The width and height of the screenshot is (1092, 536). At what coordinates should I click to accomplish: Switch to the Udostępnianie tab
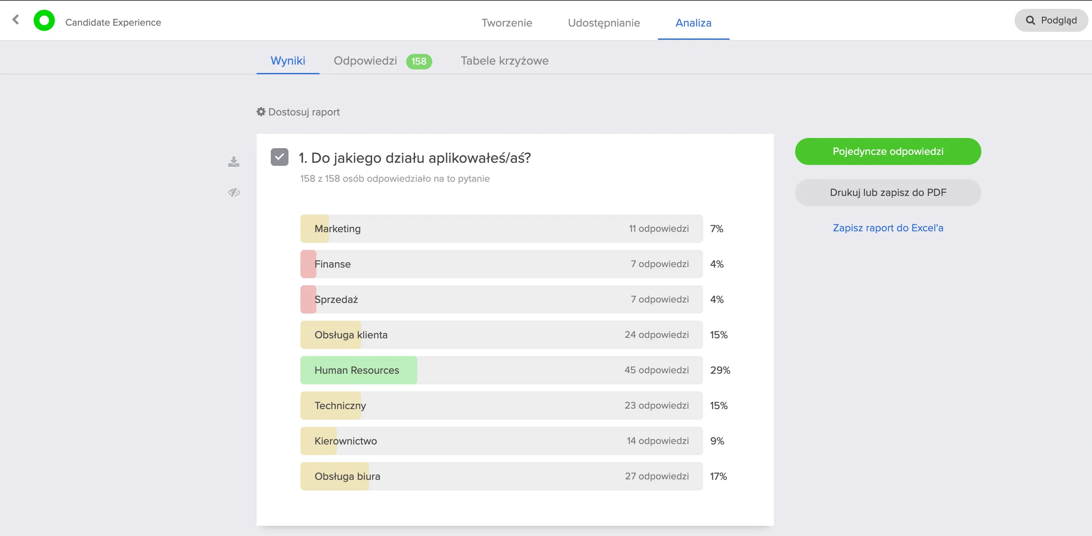(604, 23)
